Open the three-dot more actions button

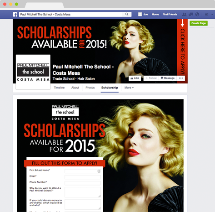tap(181, 78)
